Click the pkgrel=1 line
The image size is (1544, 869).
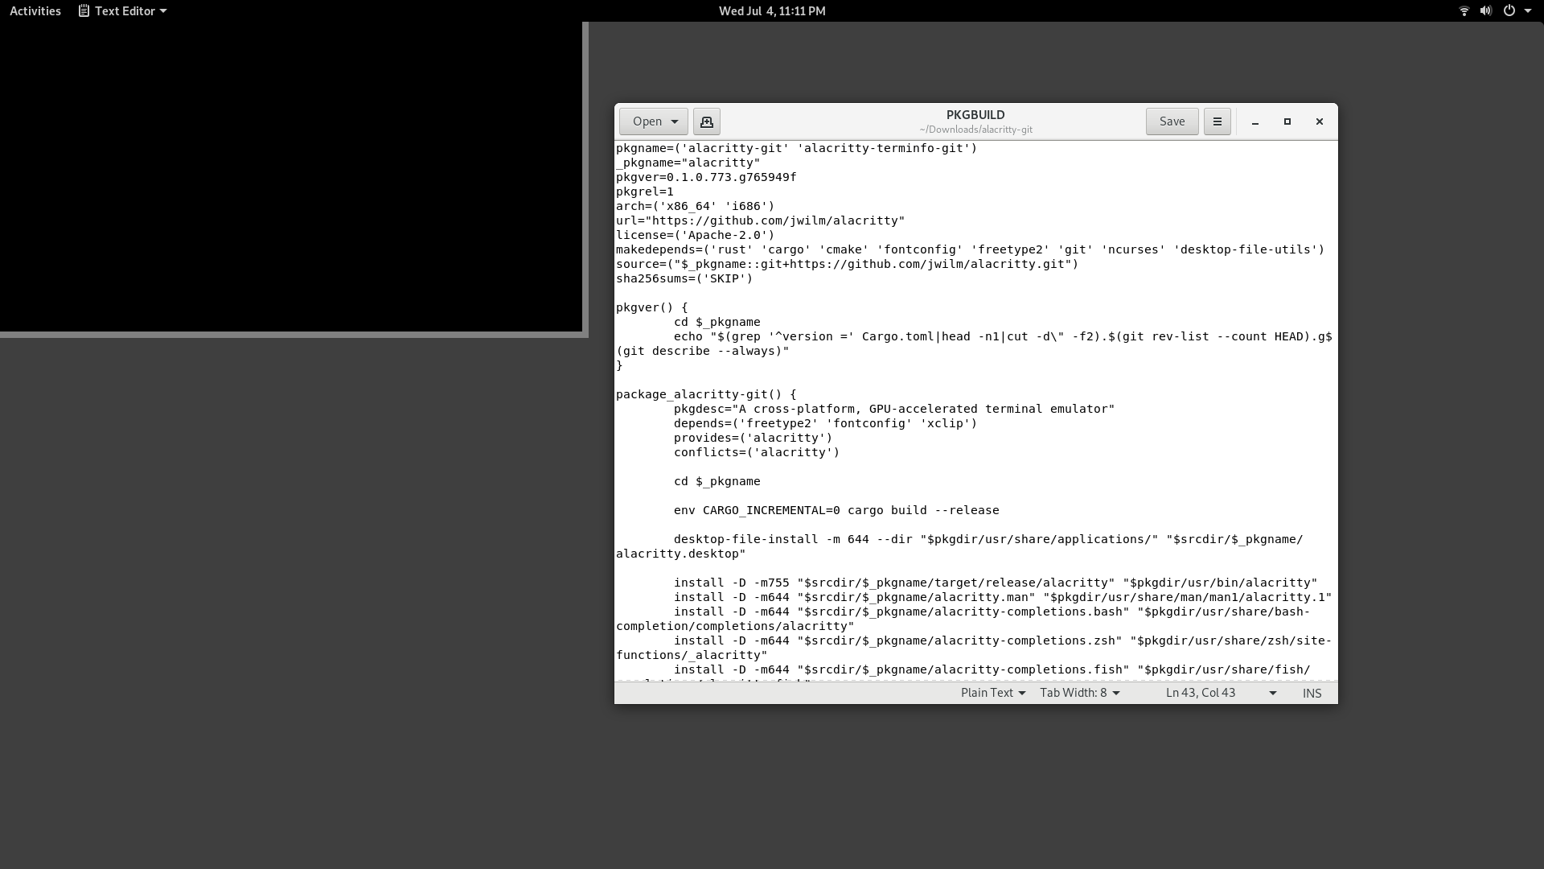click(645, 192)
